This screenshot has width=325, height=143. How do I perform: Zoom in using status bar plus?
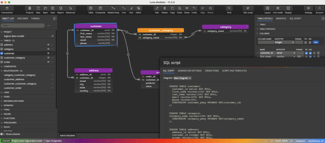click(x=291, y=141)
